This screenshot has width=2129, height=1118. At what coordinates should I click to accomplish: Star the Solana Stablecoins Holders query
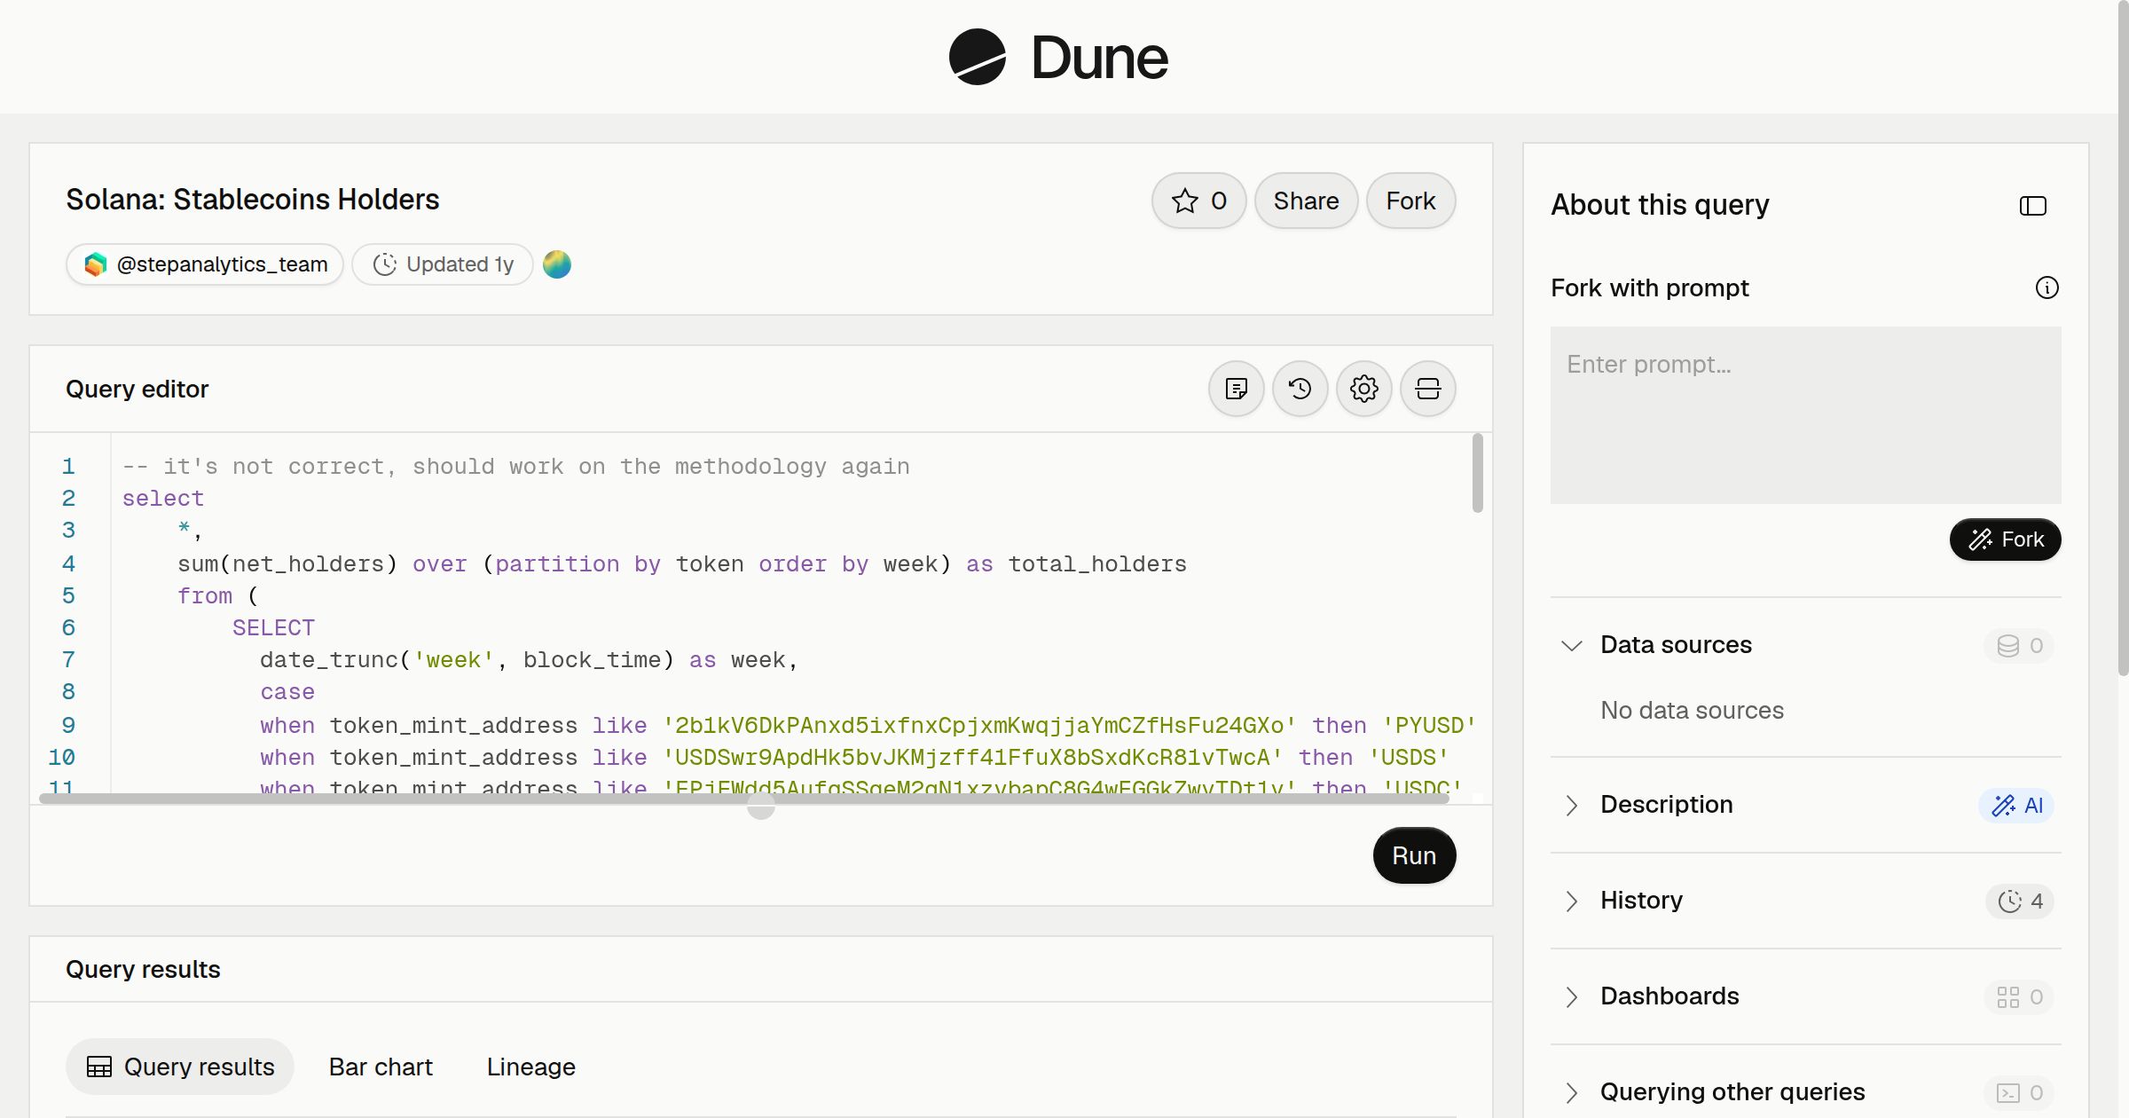1198,201
